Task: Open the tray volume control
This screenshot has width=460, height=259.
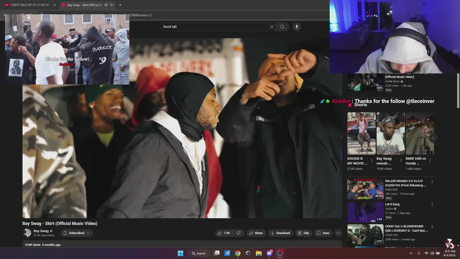Action: coord(432,253)
